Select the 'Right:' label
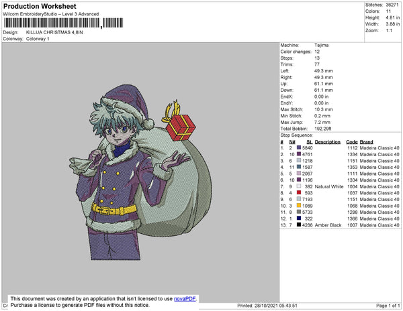 click(x=286, y=78)
